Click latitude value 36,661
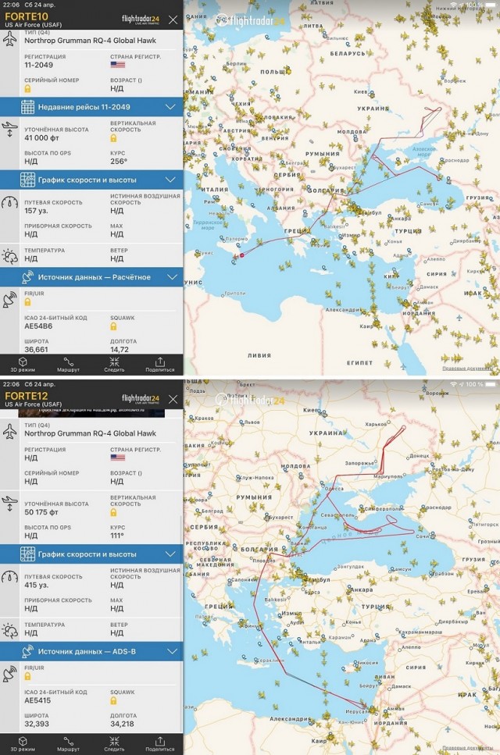 [x=36, y=350]
